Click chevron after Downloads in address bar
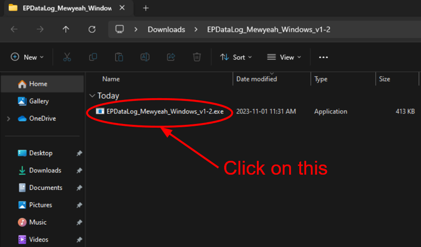Screen dimensions: 421x247 coord(196,29)
